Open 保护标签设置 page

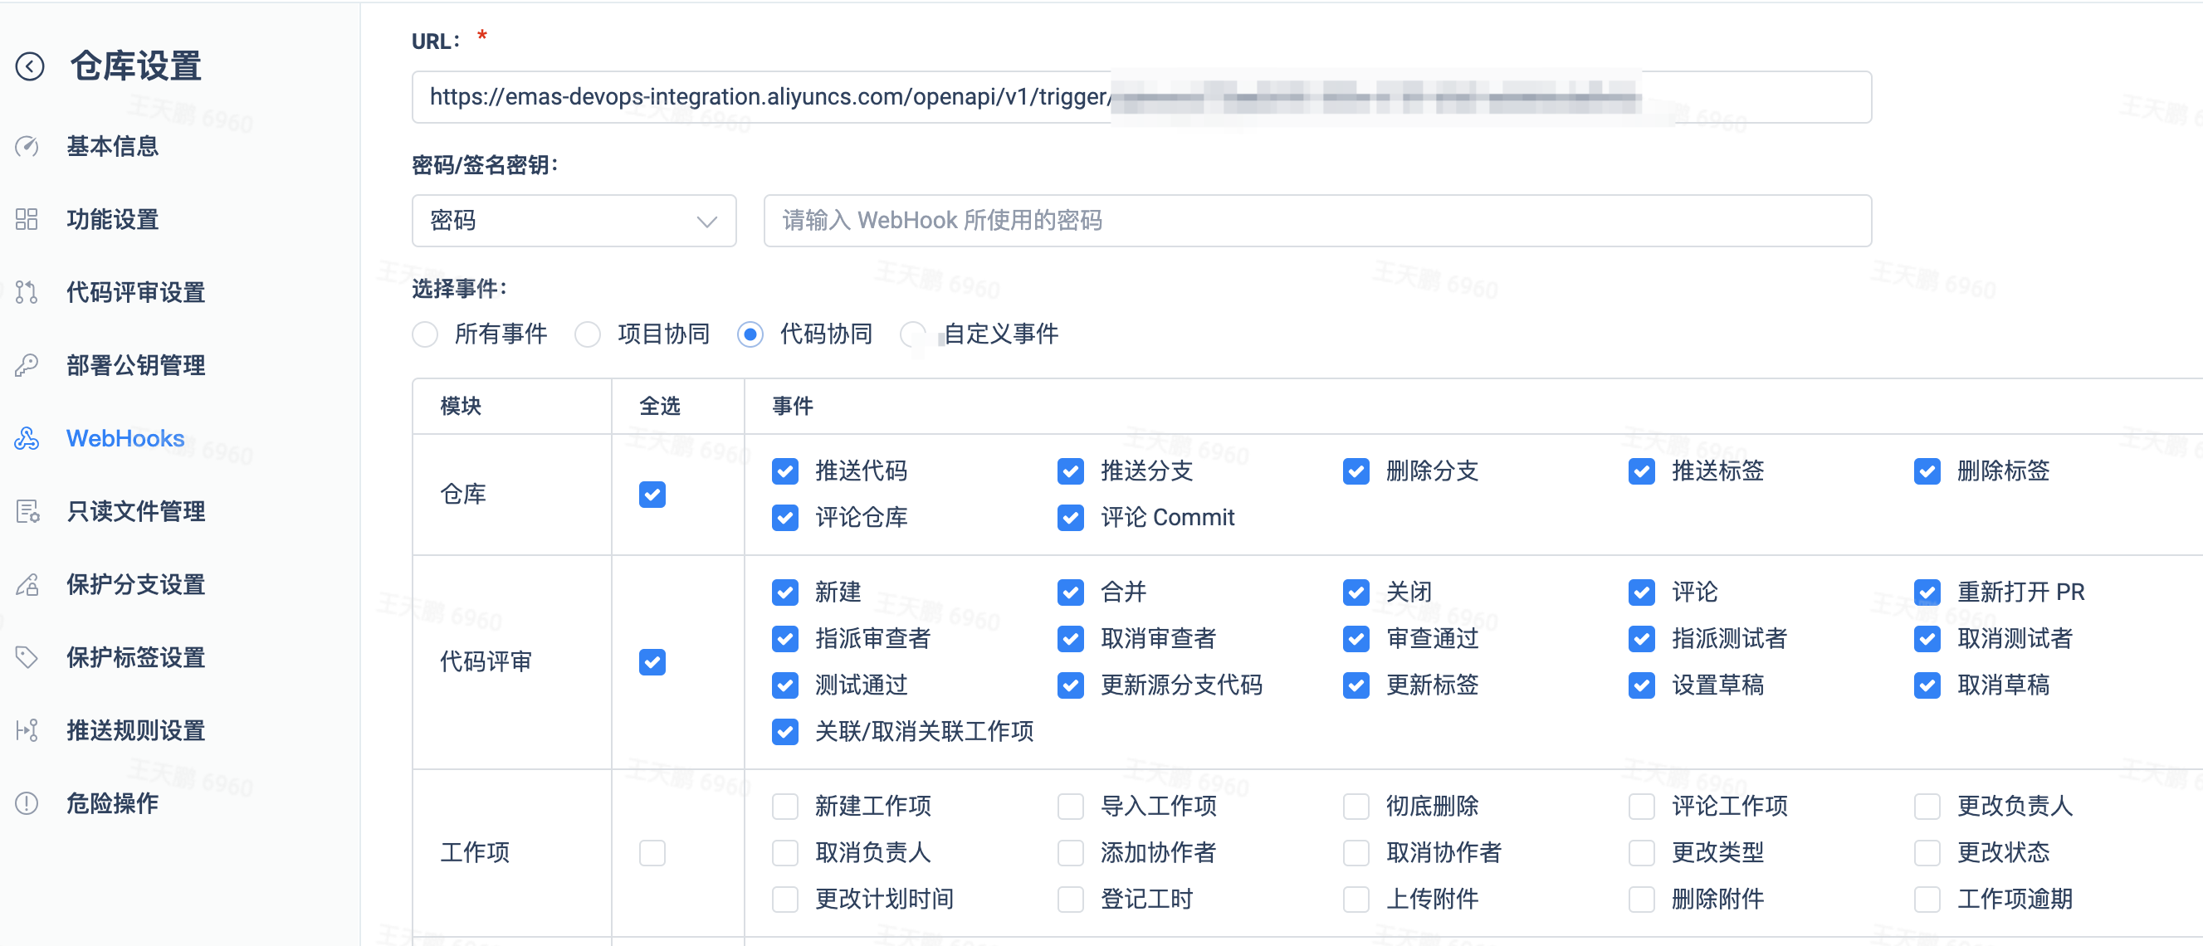point(136,658)
